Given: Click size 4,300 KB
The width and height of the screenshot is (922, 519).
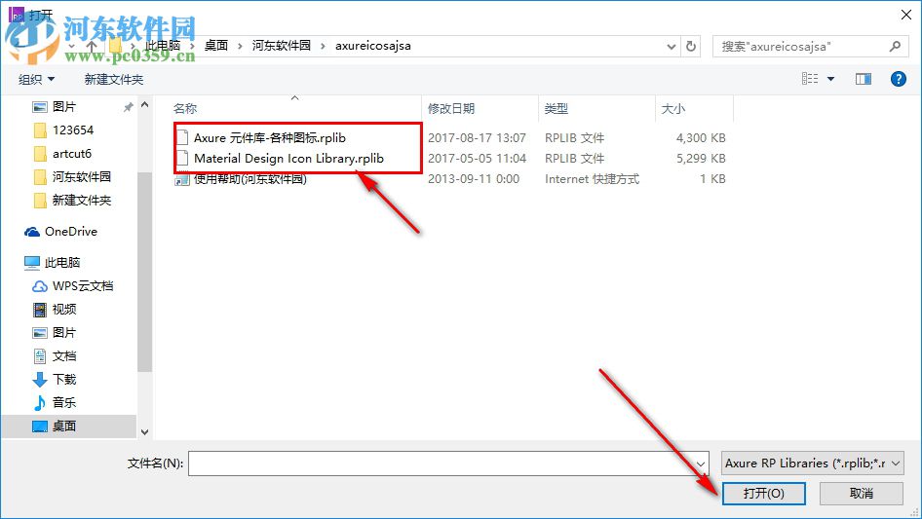Looking at the screenshot, I should [701, 137].
